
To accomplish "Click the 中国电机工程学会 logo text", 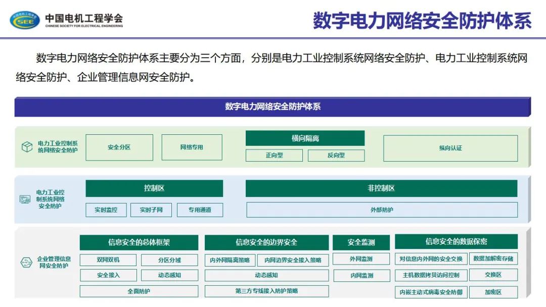I will (x=84, y=18).
